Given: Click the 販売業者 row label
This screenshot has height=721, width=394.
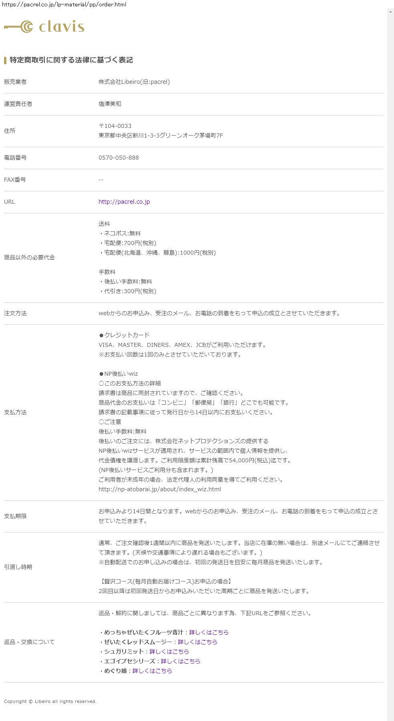Looking at the screenshot, I should pos(15,82).
